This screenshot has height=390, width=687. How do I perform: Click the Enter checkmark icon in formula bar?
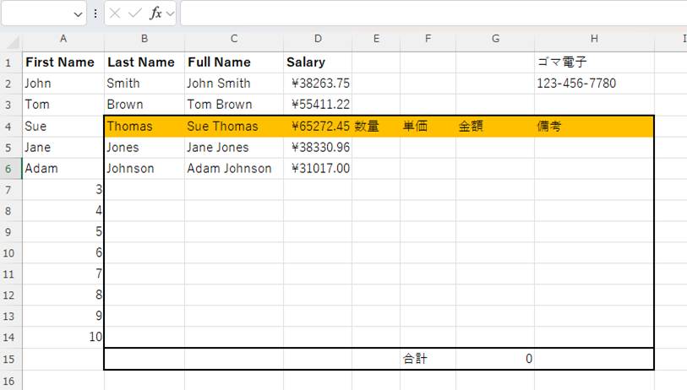(135, 14)
